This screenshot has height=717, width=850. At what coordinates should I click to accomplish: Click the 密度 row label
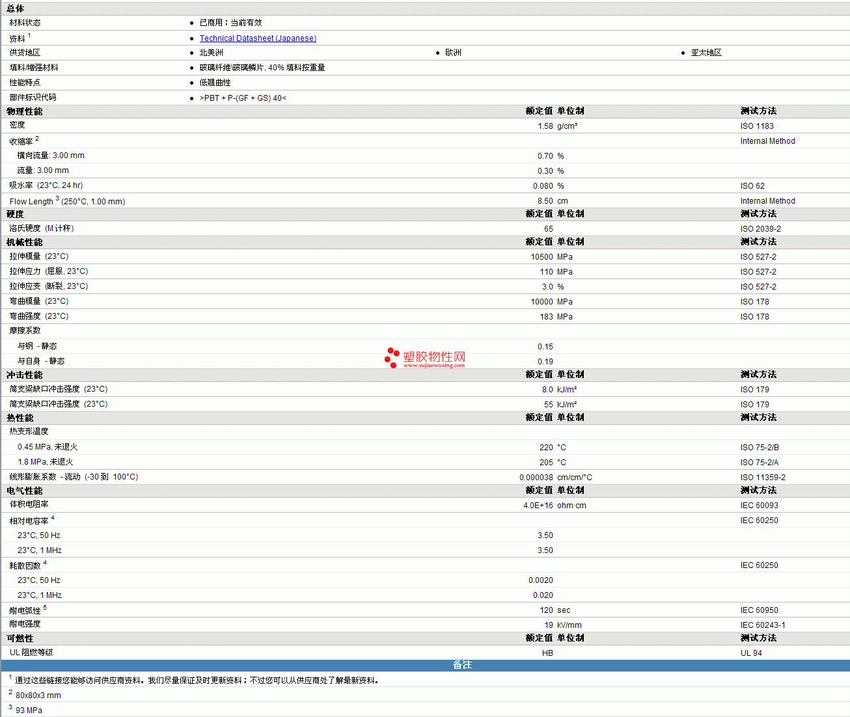(x=18, y=125)
